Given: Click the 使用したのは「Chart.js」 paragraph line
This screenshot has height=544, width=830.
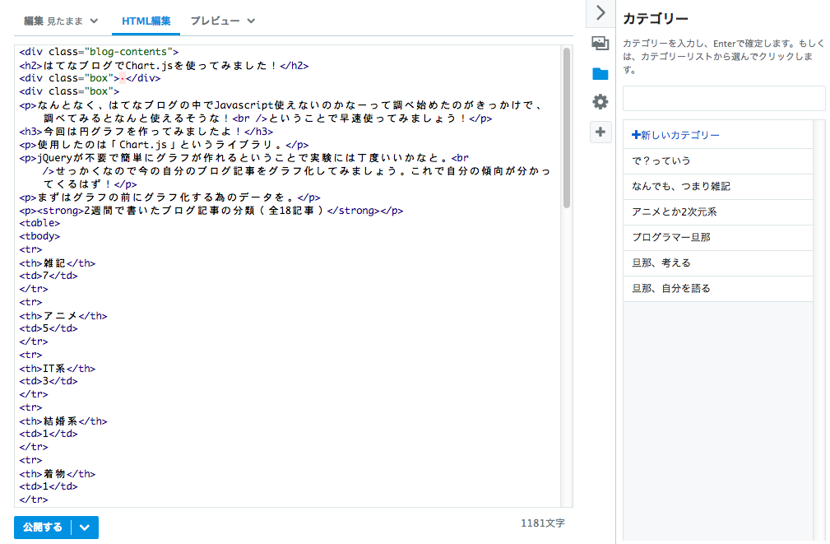Looking at the screenshot, I should [164, 145].
